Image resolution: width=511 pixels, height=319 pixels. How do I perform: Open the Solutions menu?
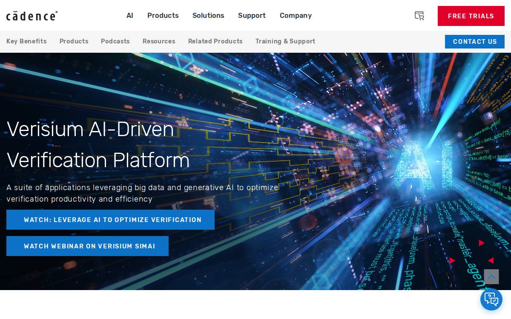[x=208, y=15]
